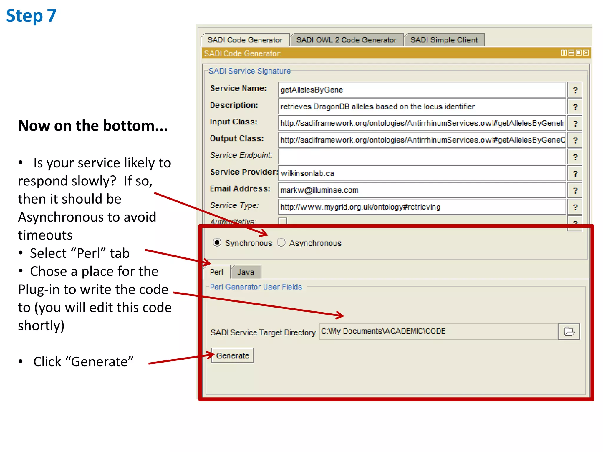Close the SADI Code Generator panel
The image size is (603, 452).
[x=586, y=53]
